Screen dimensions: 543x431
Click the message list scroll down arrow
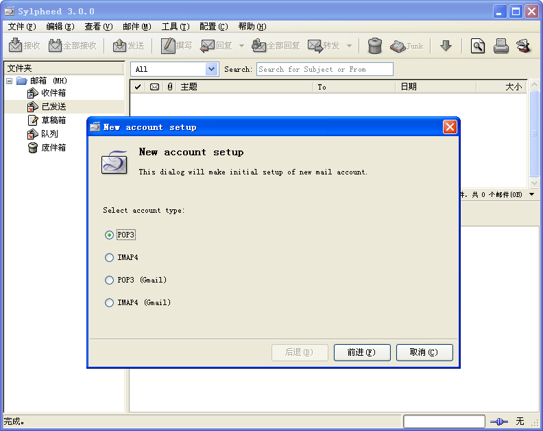coord(534,183)
